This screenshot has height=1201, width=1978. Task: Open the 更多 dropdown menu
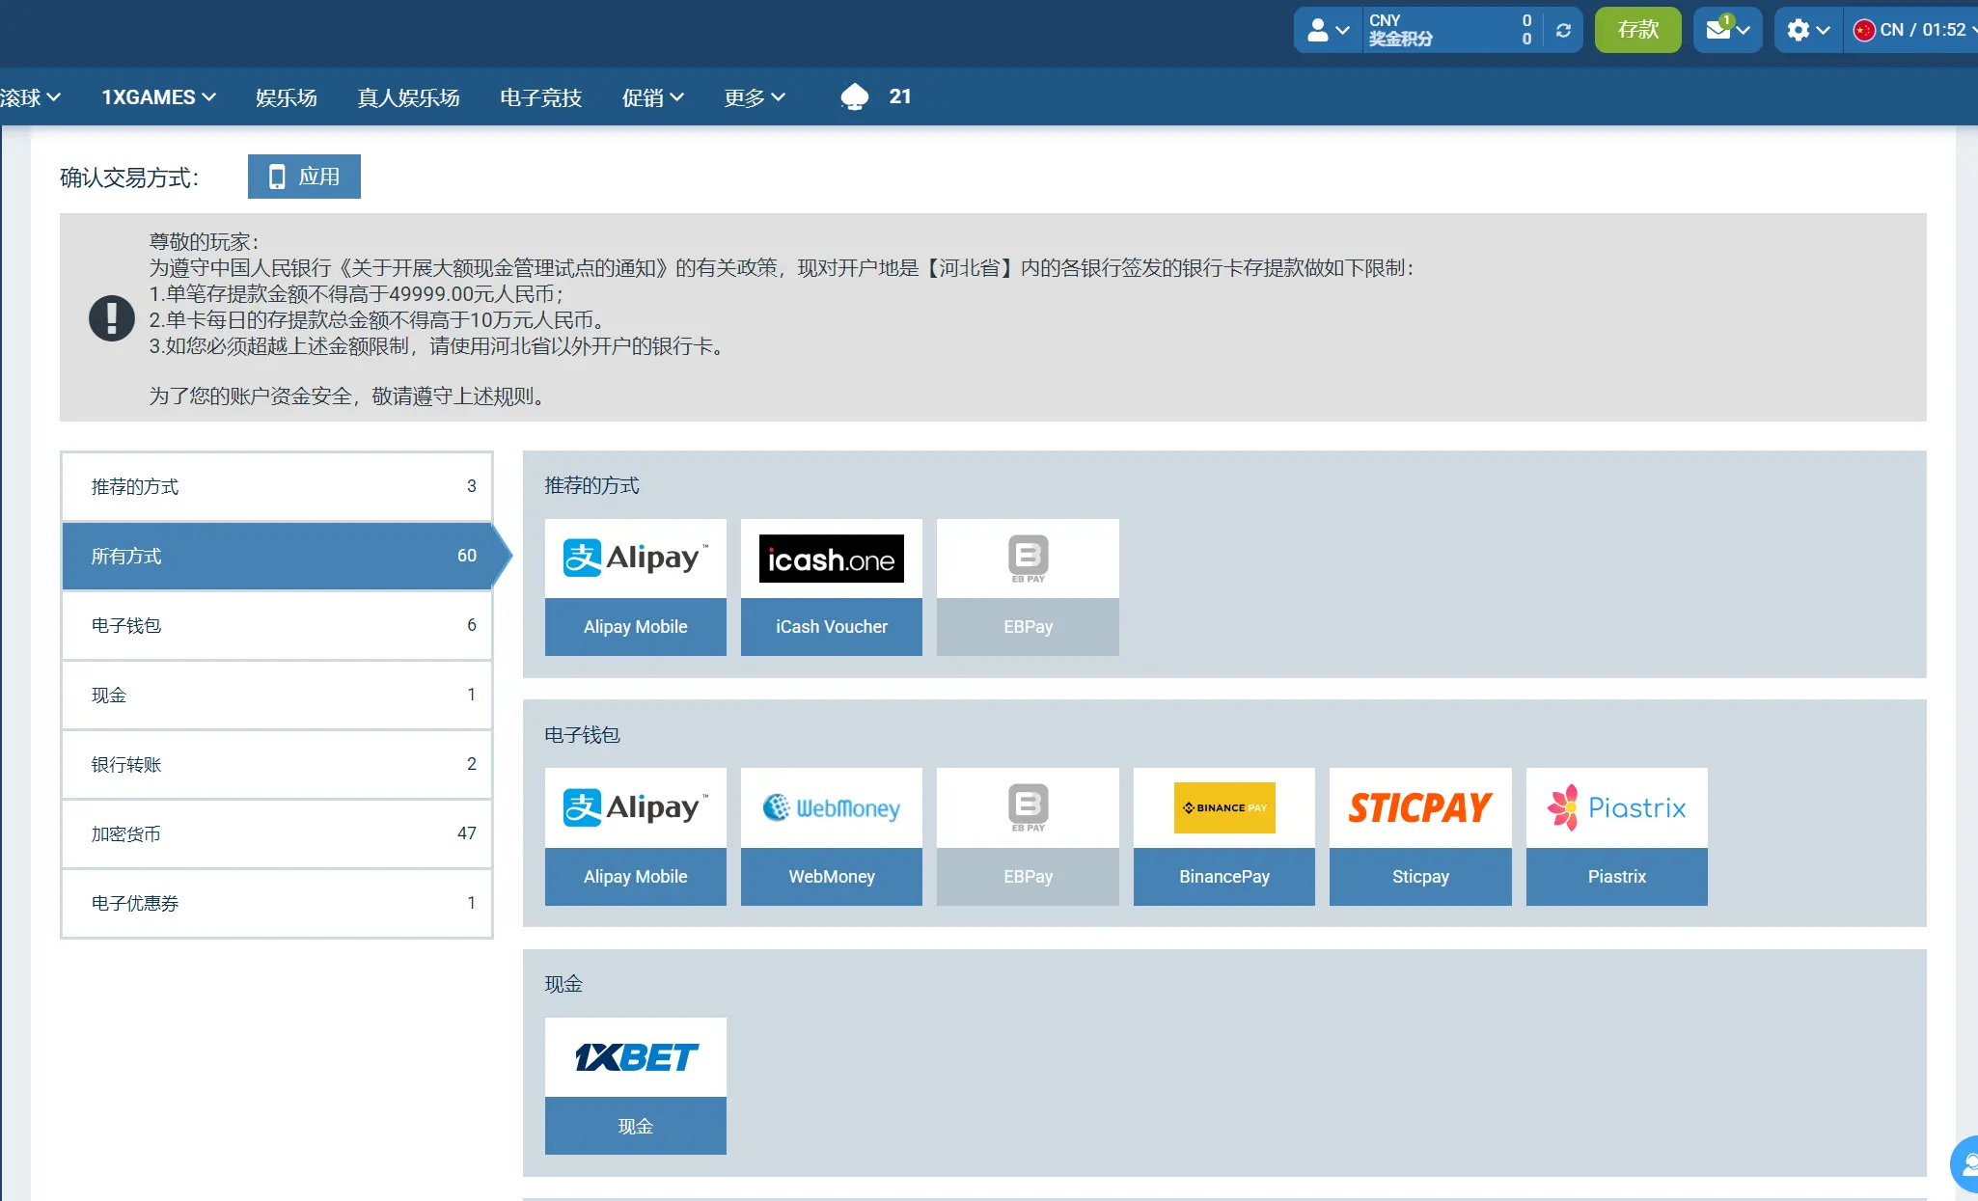(x=754, y=96)
